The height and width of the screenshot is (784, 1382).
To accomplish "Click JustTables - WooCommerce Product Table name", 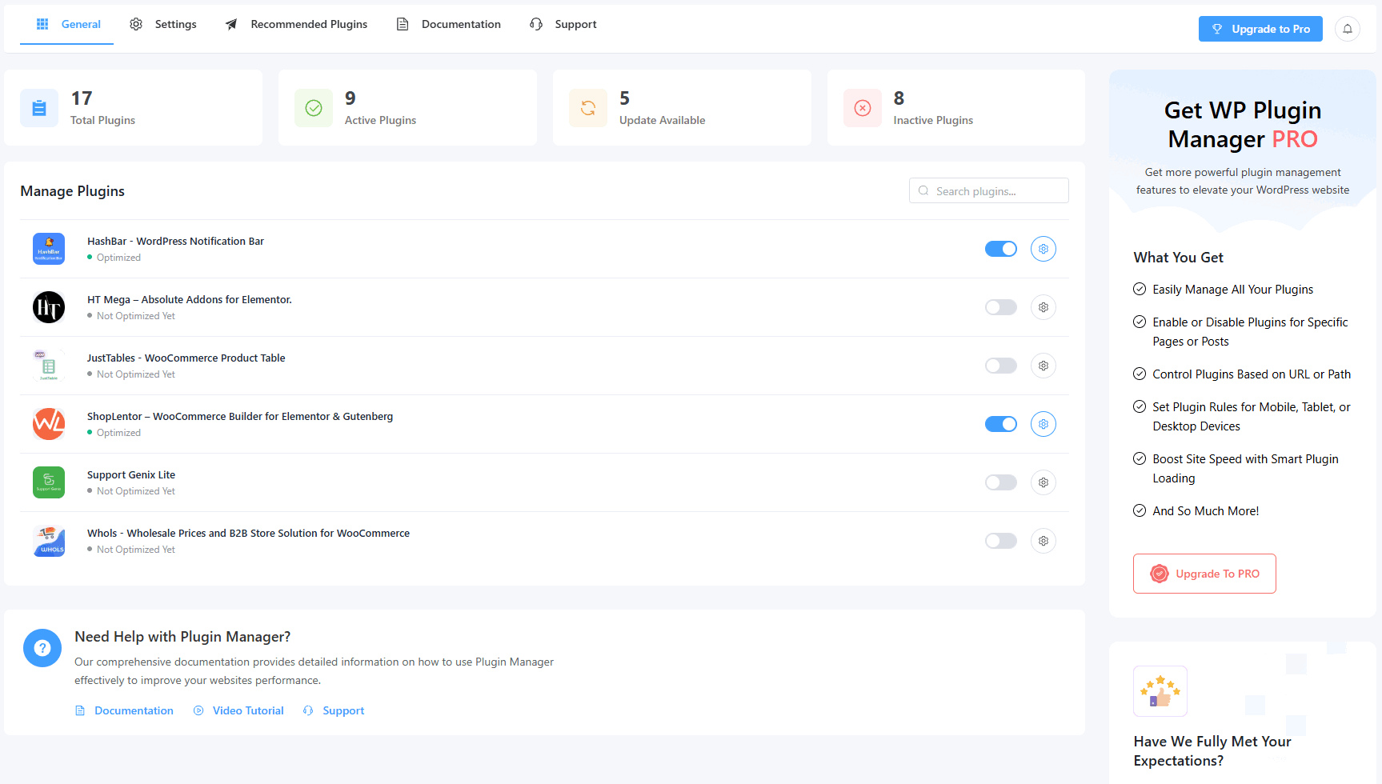I will click(186, 358).
